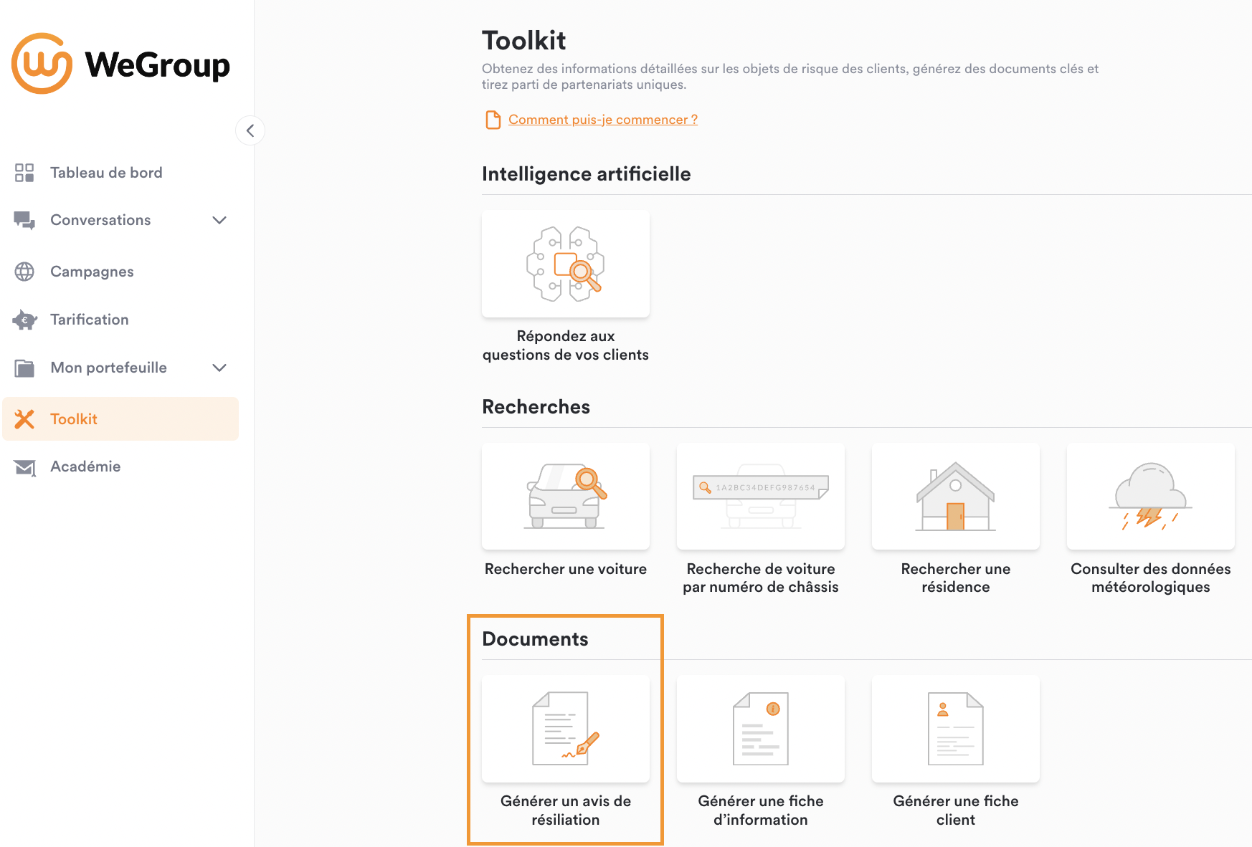Open the storm cloud weather data card

(x=1151, y=496)
